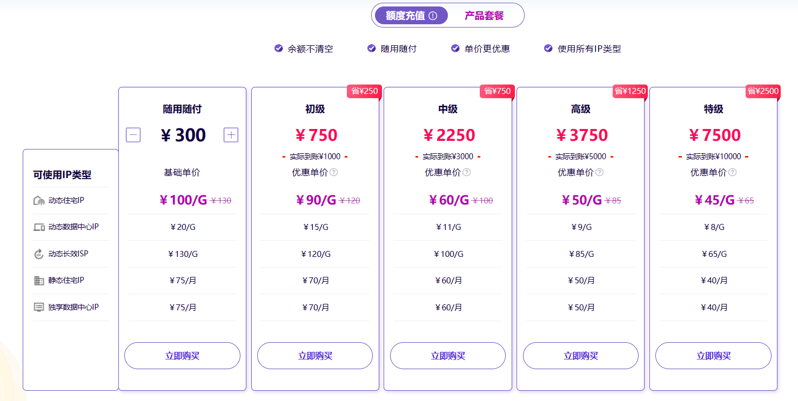Click the 优惠单价 question mark in 中级 plan
Viewport: 798px width, 401px height.
point(467,172)
